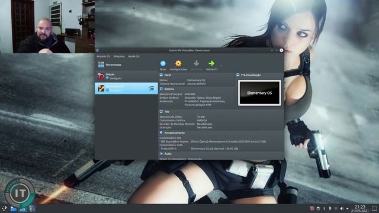Click the Debian swirl logo icon
This screenshot has width=379, height=213.
[x=101, y=76]
